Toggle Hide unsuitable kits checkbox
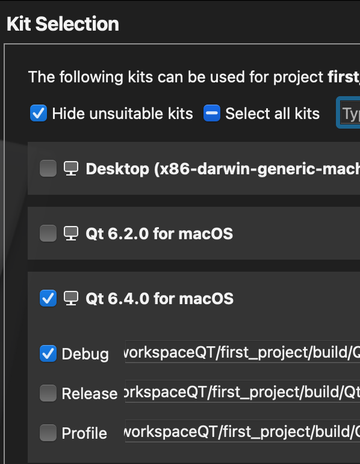 tap(39, 113)
